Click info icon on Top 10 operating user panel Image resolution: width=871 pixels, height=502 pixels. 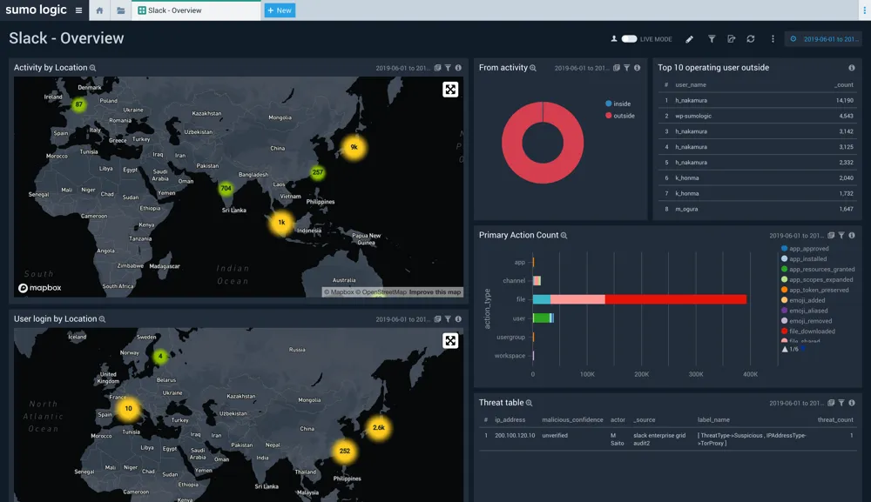(x=851, y=68)
